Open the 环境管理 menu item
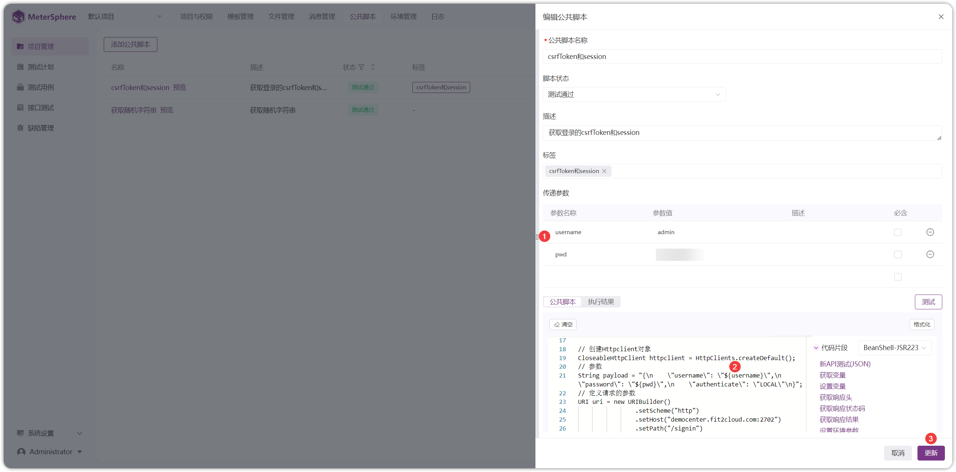The height and width of the screenshot is (472, 956). pos(404,17)
